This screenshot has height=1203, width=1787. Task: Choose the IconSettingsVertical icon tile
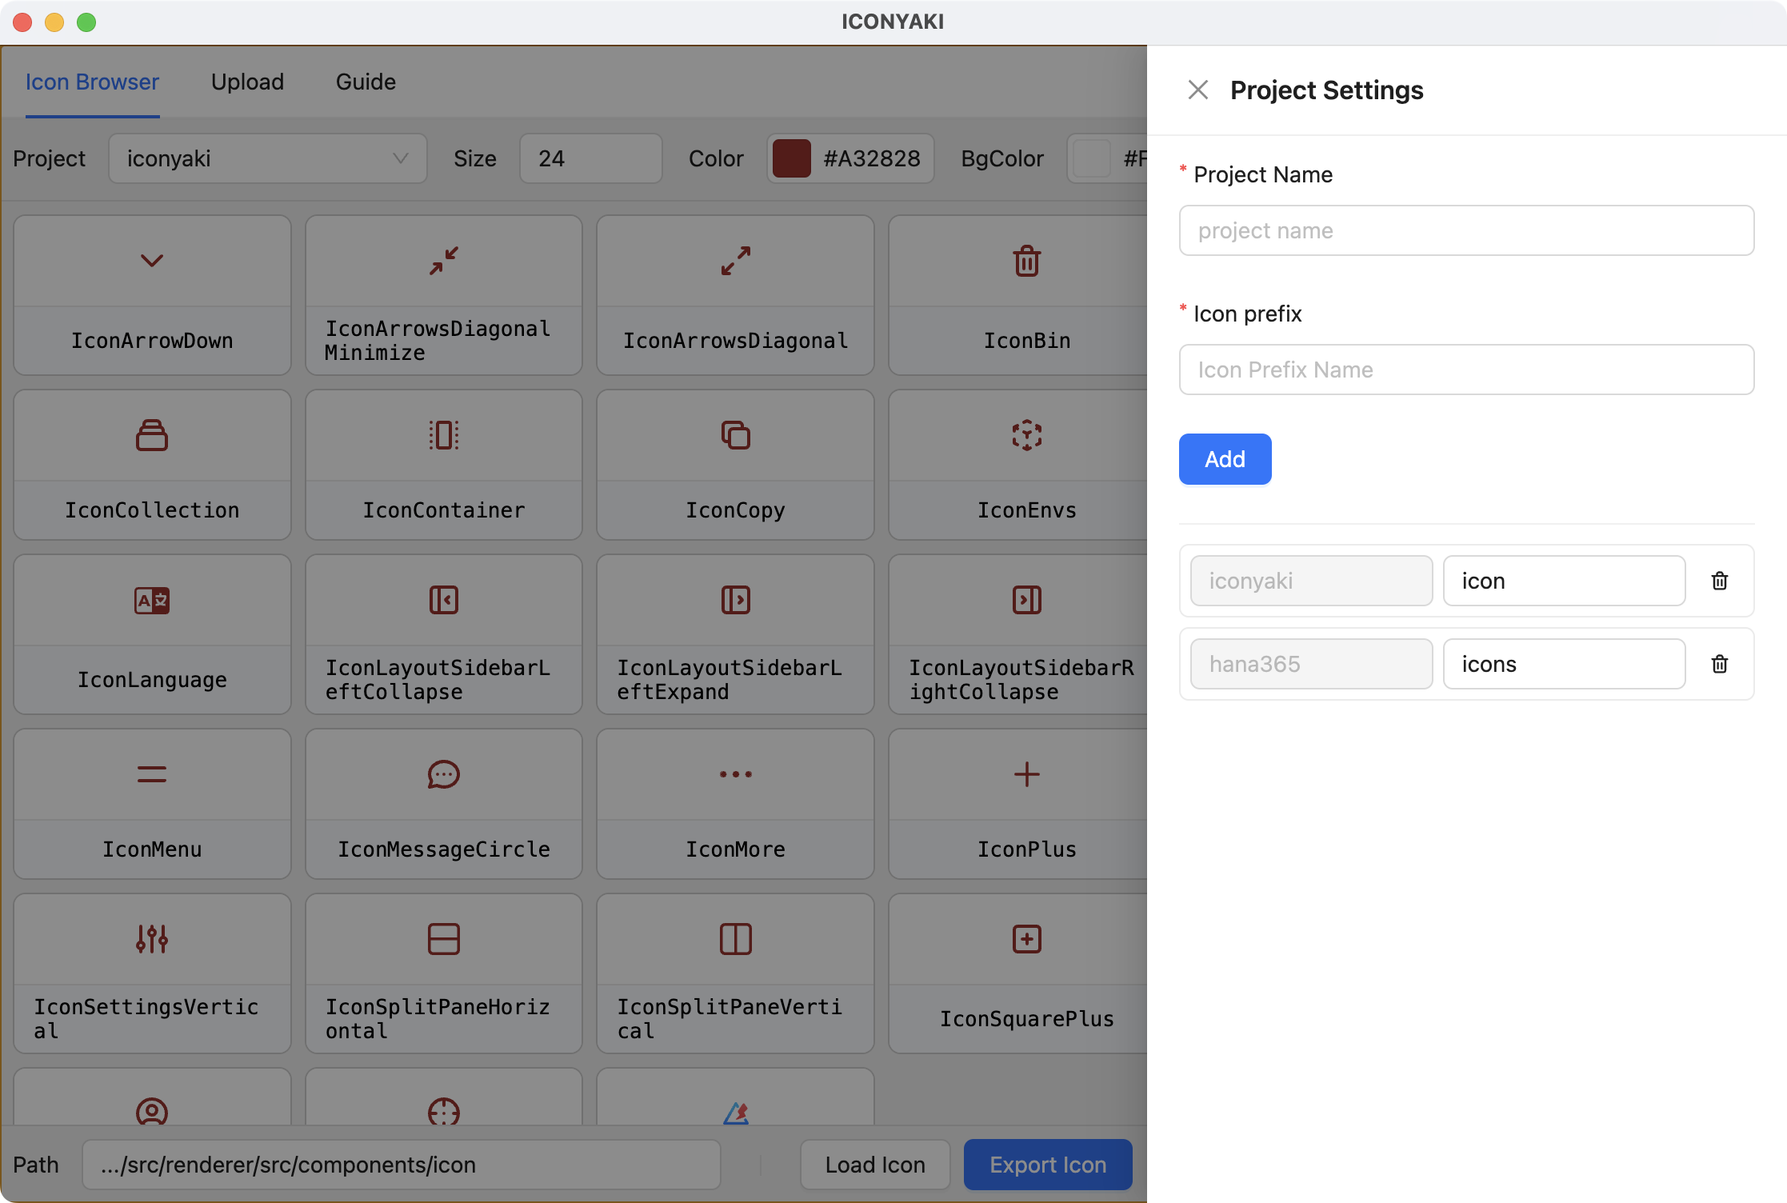tap(152, 973)
